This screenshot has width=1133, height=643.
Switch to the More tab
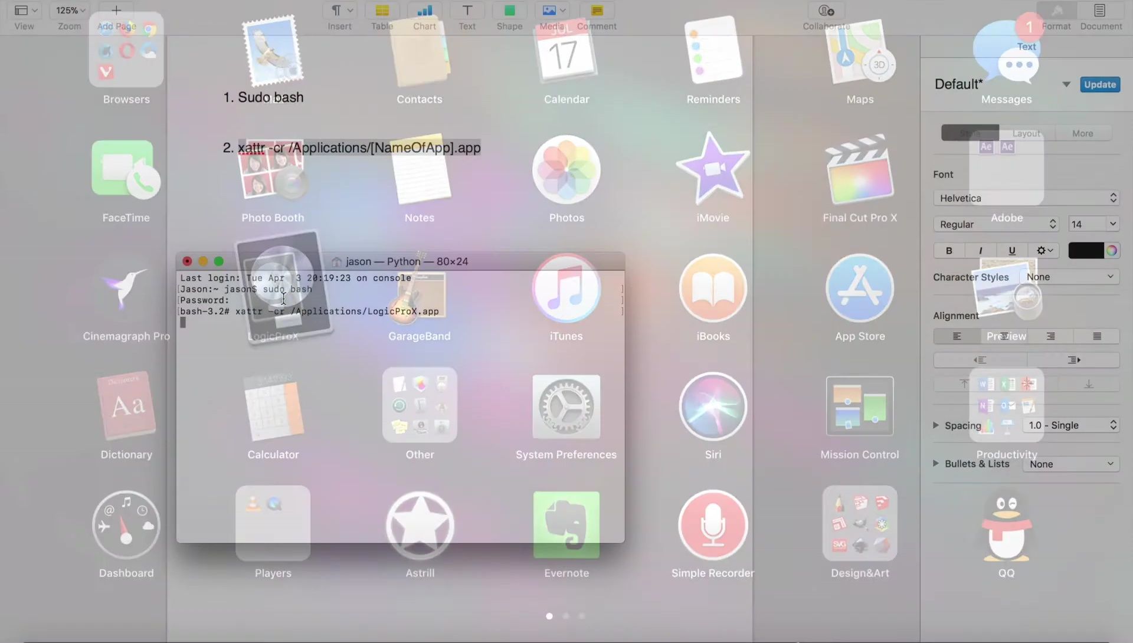pos(1083,133)
